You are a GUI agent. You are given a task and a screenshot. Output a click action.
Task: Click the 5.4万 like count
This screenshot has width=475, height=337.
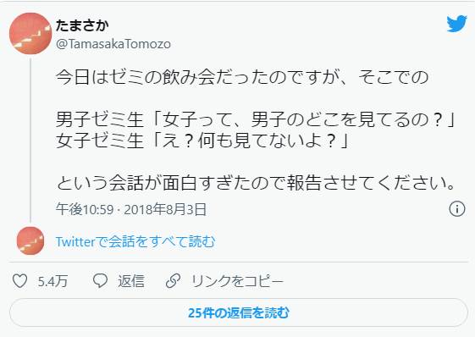52,281
